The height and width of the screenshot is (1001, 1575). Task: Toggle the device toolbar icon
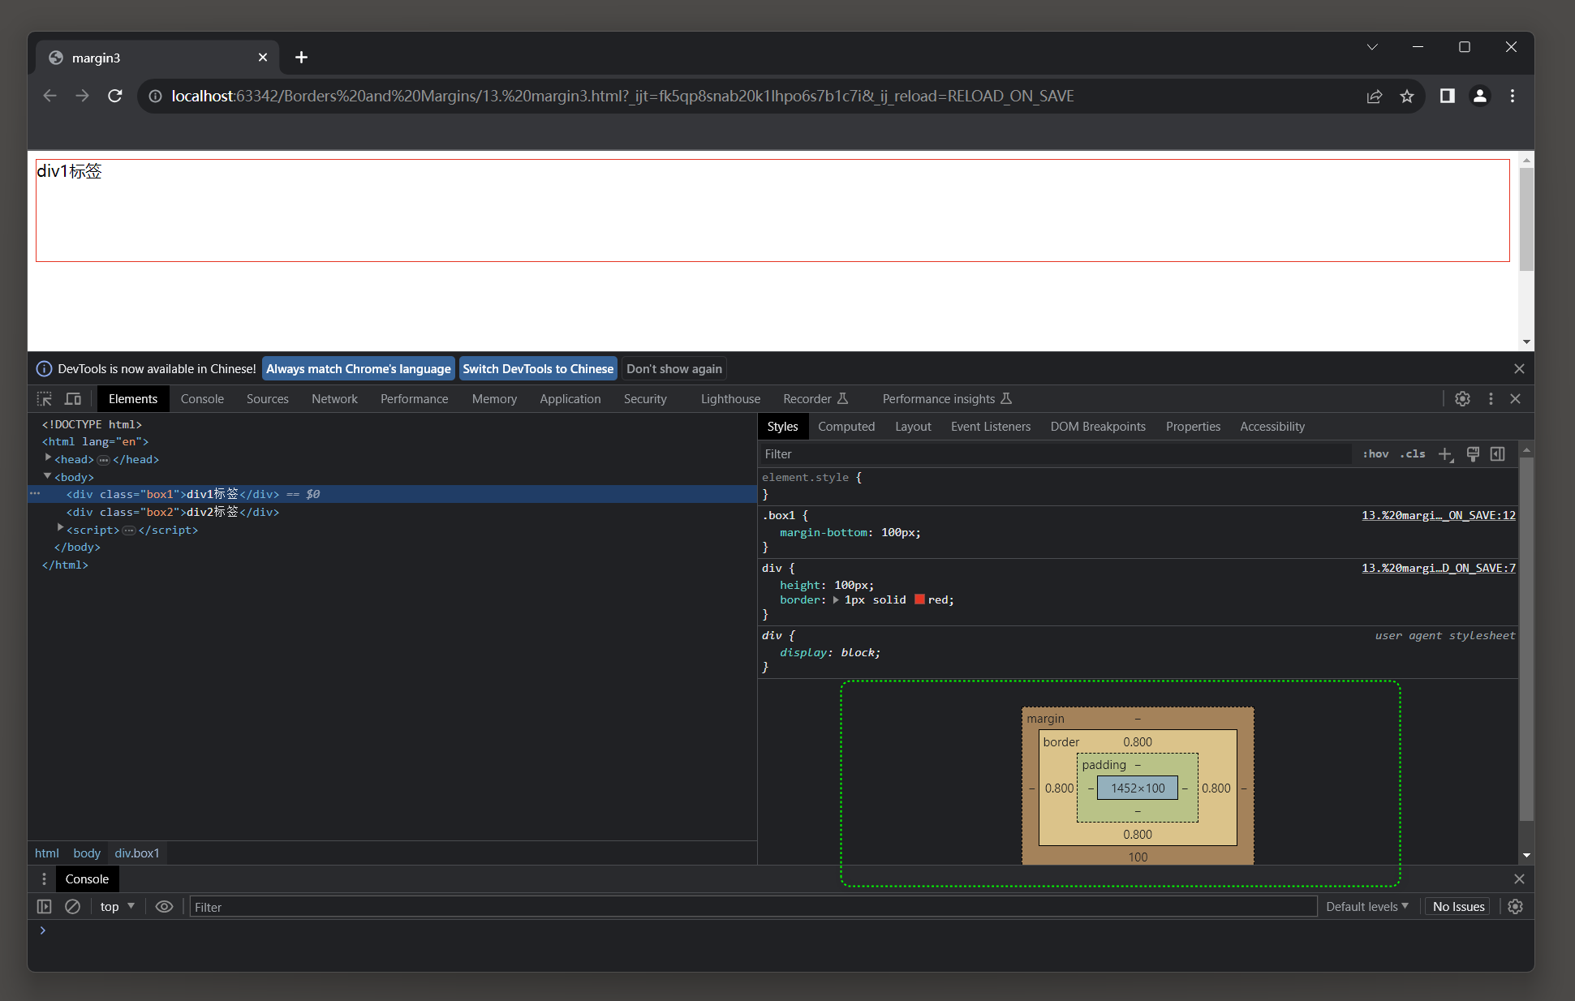coord(73,399)
